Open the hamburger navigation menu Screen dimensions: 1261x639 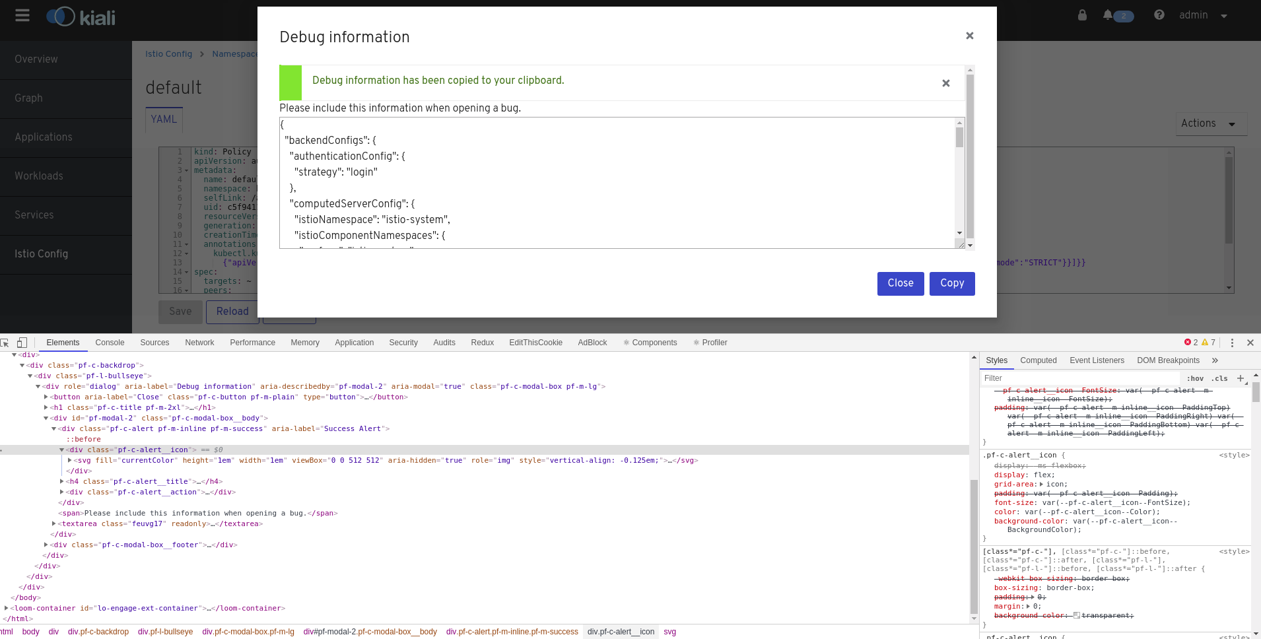click(x=22, y=15)
